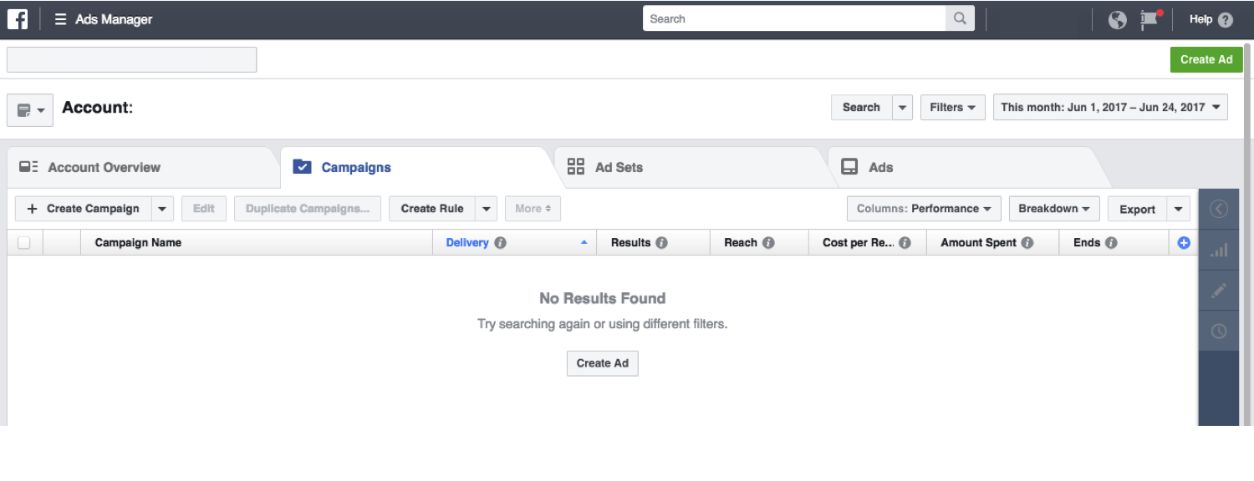Image resolution: width=1254 pixels, height=481 pixels.
Task: Open the edit pencil icon in the sidebar
Action: click(1218, 290)
